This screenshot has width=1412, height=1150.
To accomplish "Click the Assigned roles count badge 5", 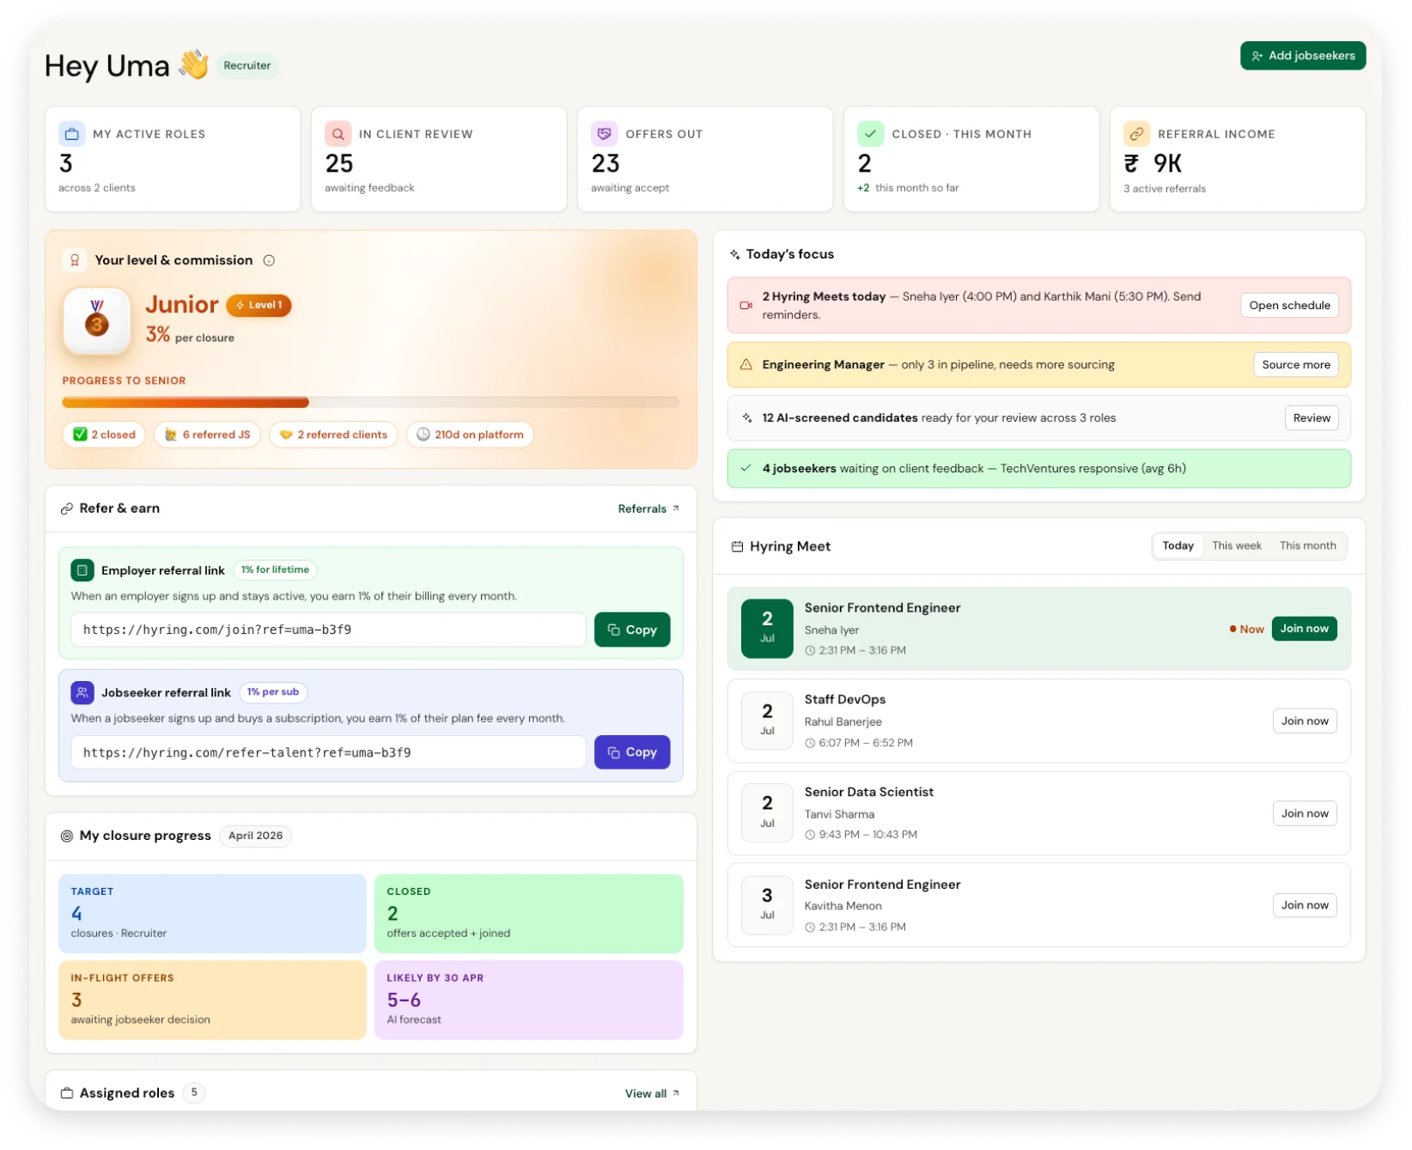I will click(194, 1093).
